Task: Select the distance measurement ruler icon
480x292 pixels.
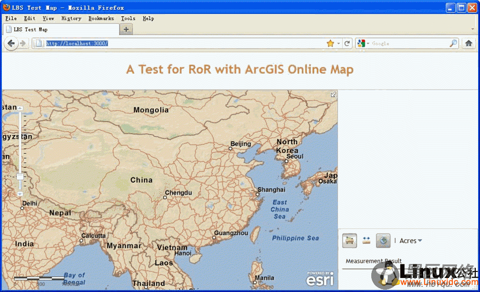Action: tap(367, 241)
